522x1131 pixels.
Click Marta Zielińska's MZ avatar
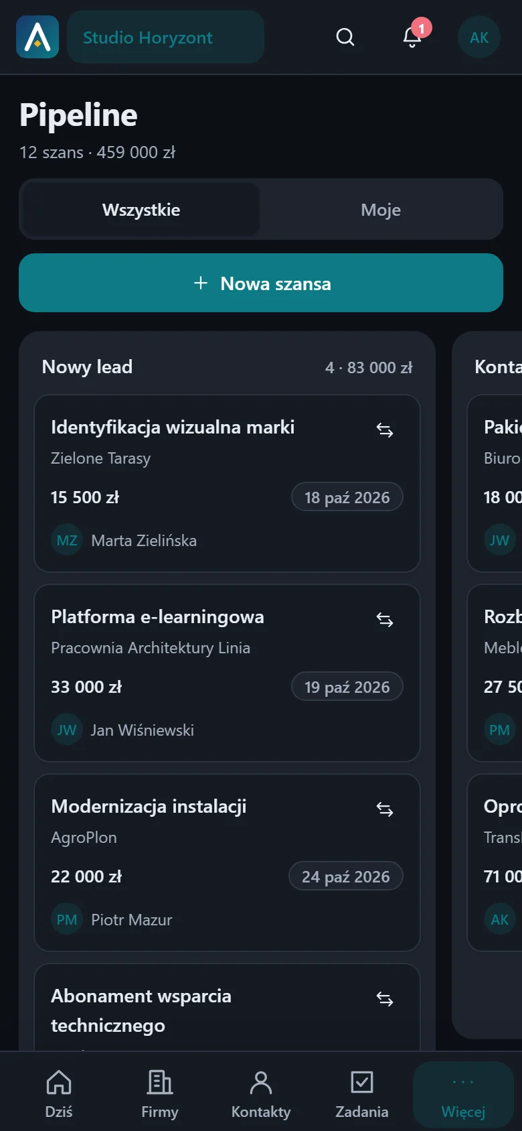point(67,540)
